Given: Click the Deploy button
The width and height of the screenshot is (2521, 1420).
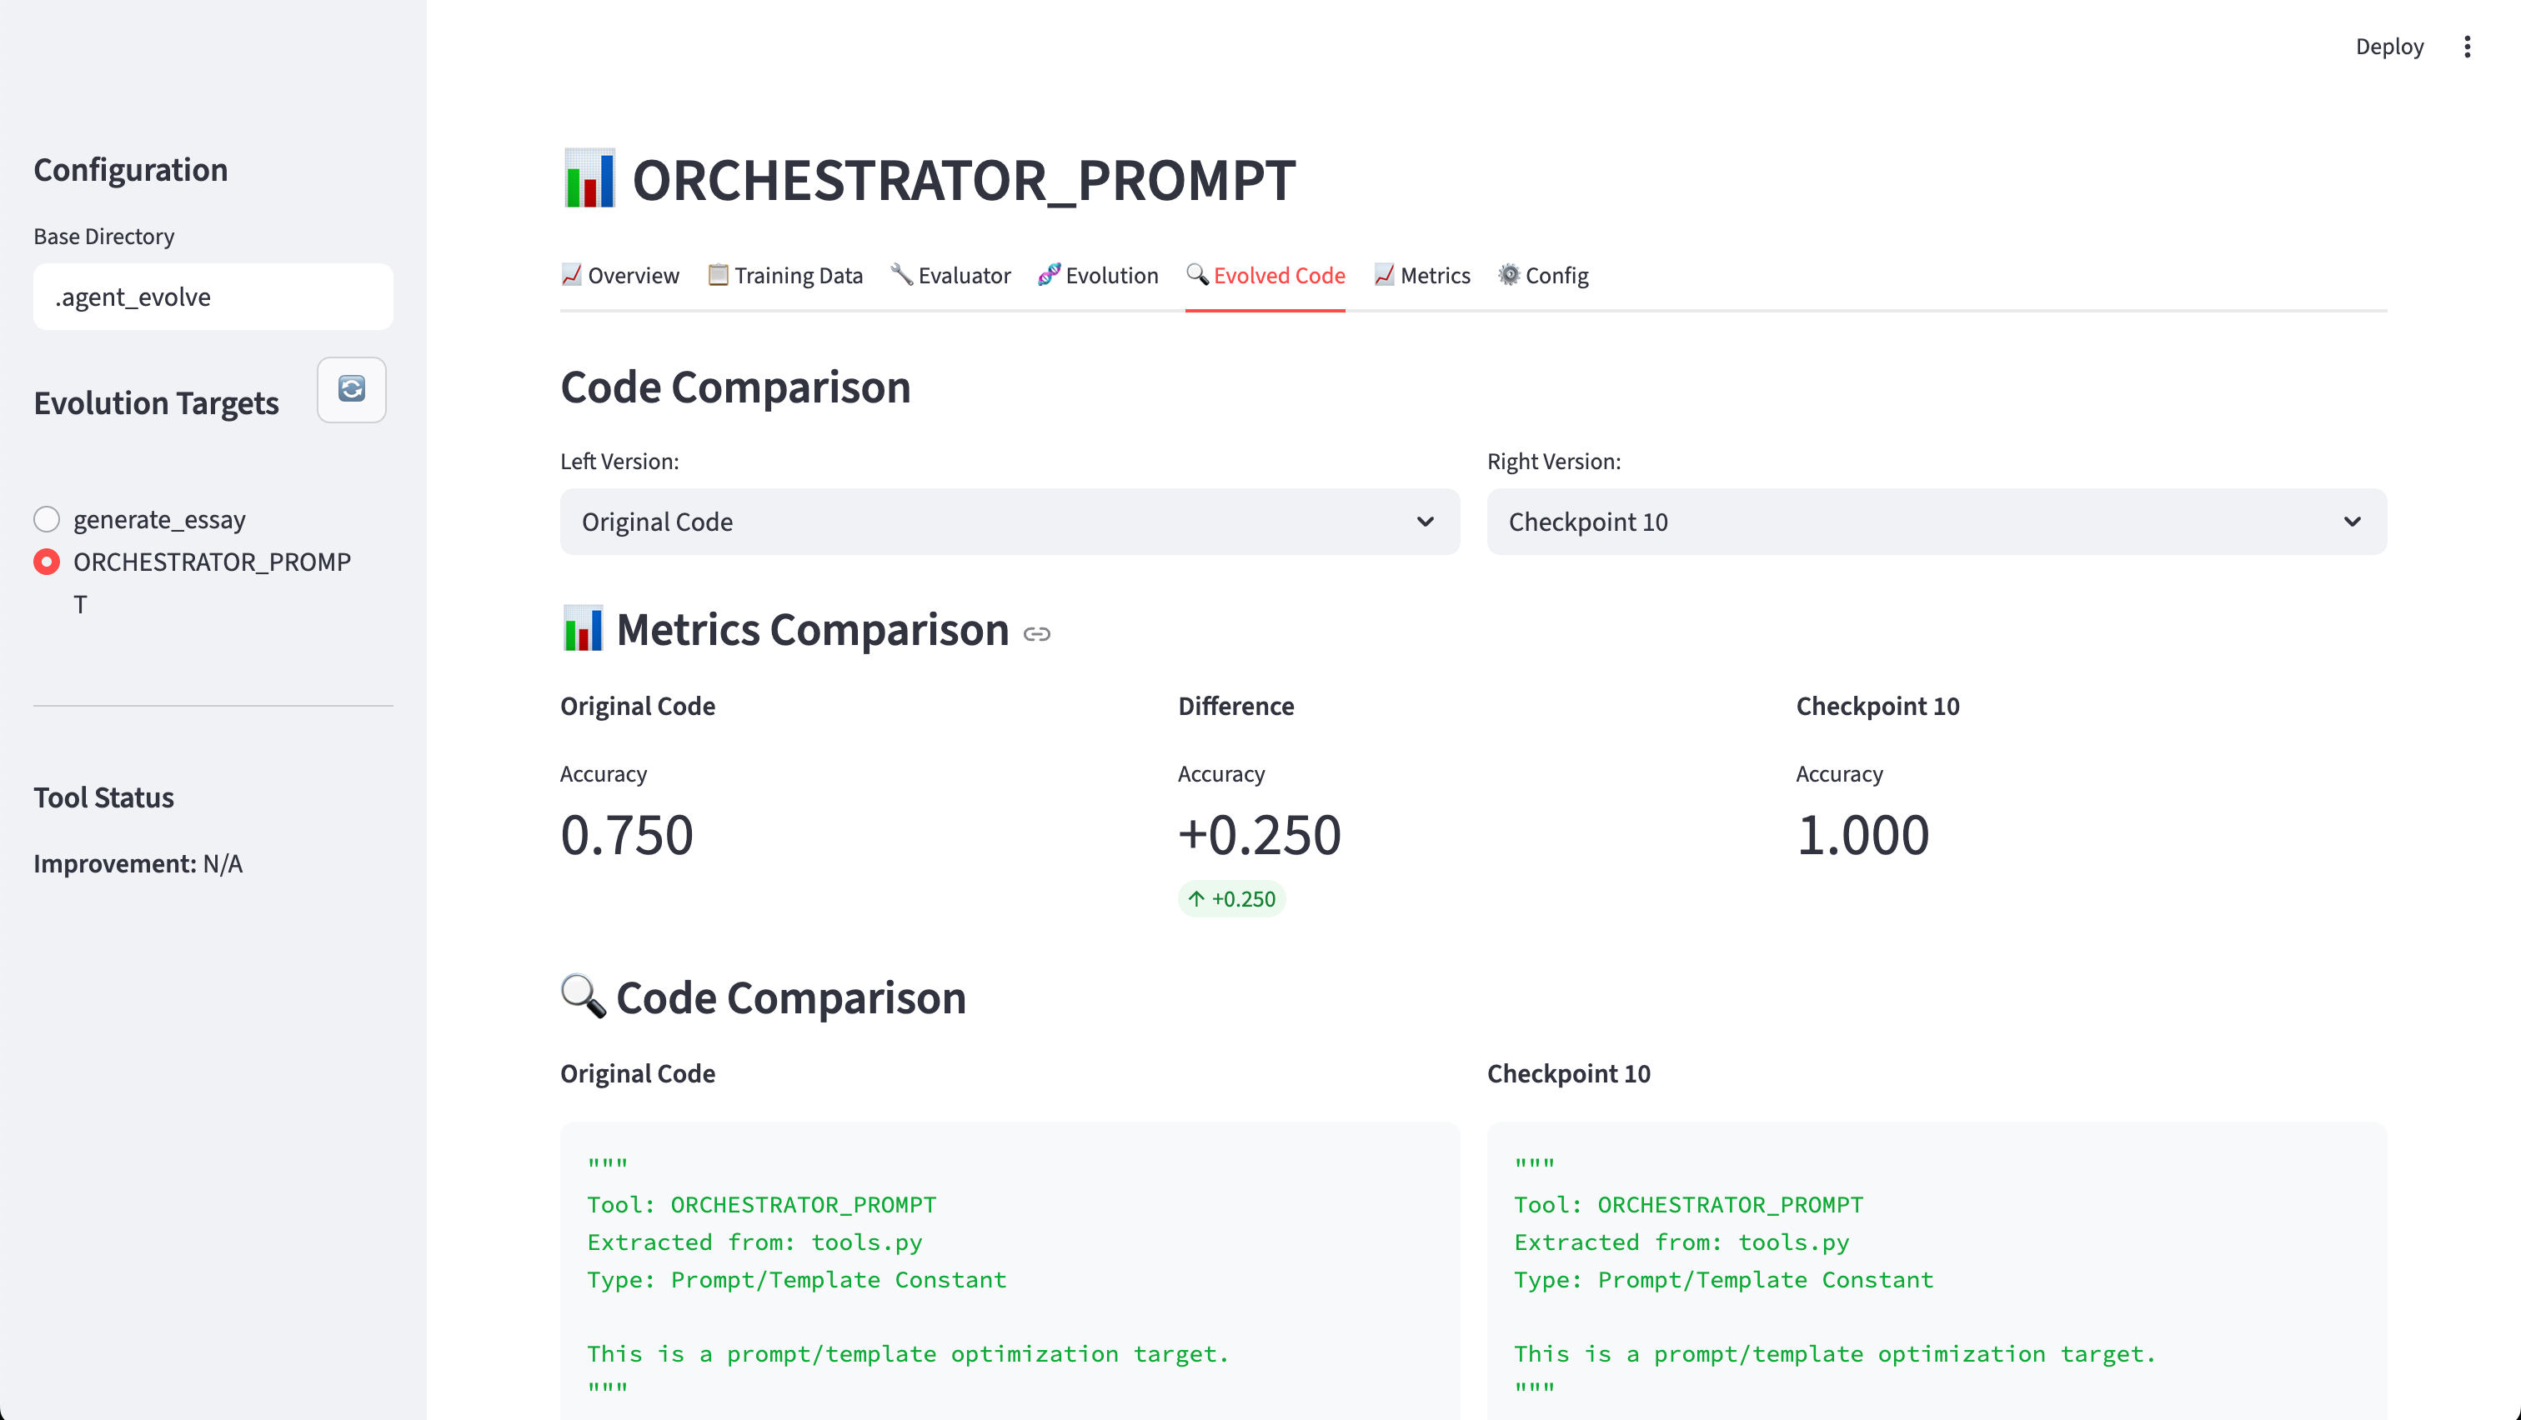Looking at the screenshot, I should pos(2389,47).
